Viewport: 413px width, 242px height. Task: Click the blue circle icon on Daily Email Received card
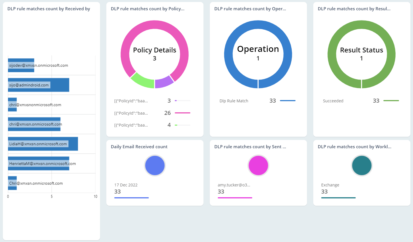[x=155, y=165]
